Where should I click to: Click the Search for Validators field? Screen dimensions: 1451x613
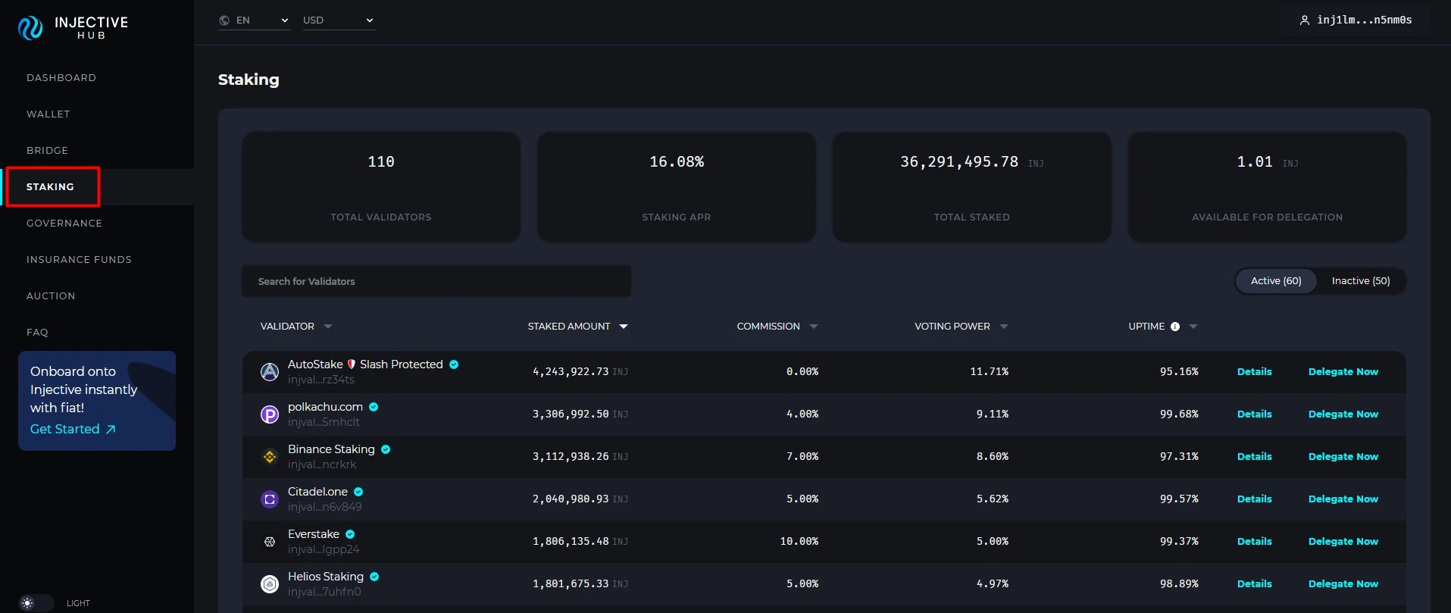tap(436, 281)
